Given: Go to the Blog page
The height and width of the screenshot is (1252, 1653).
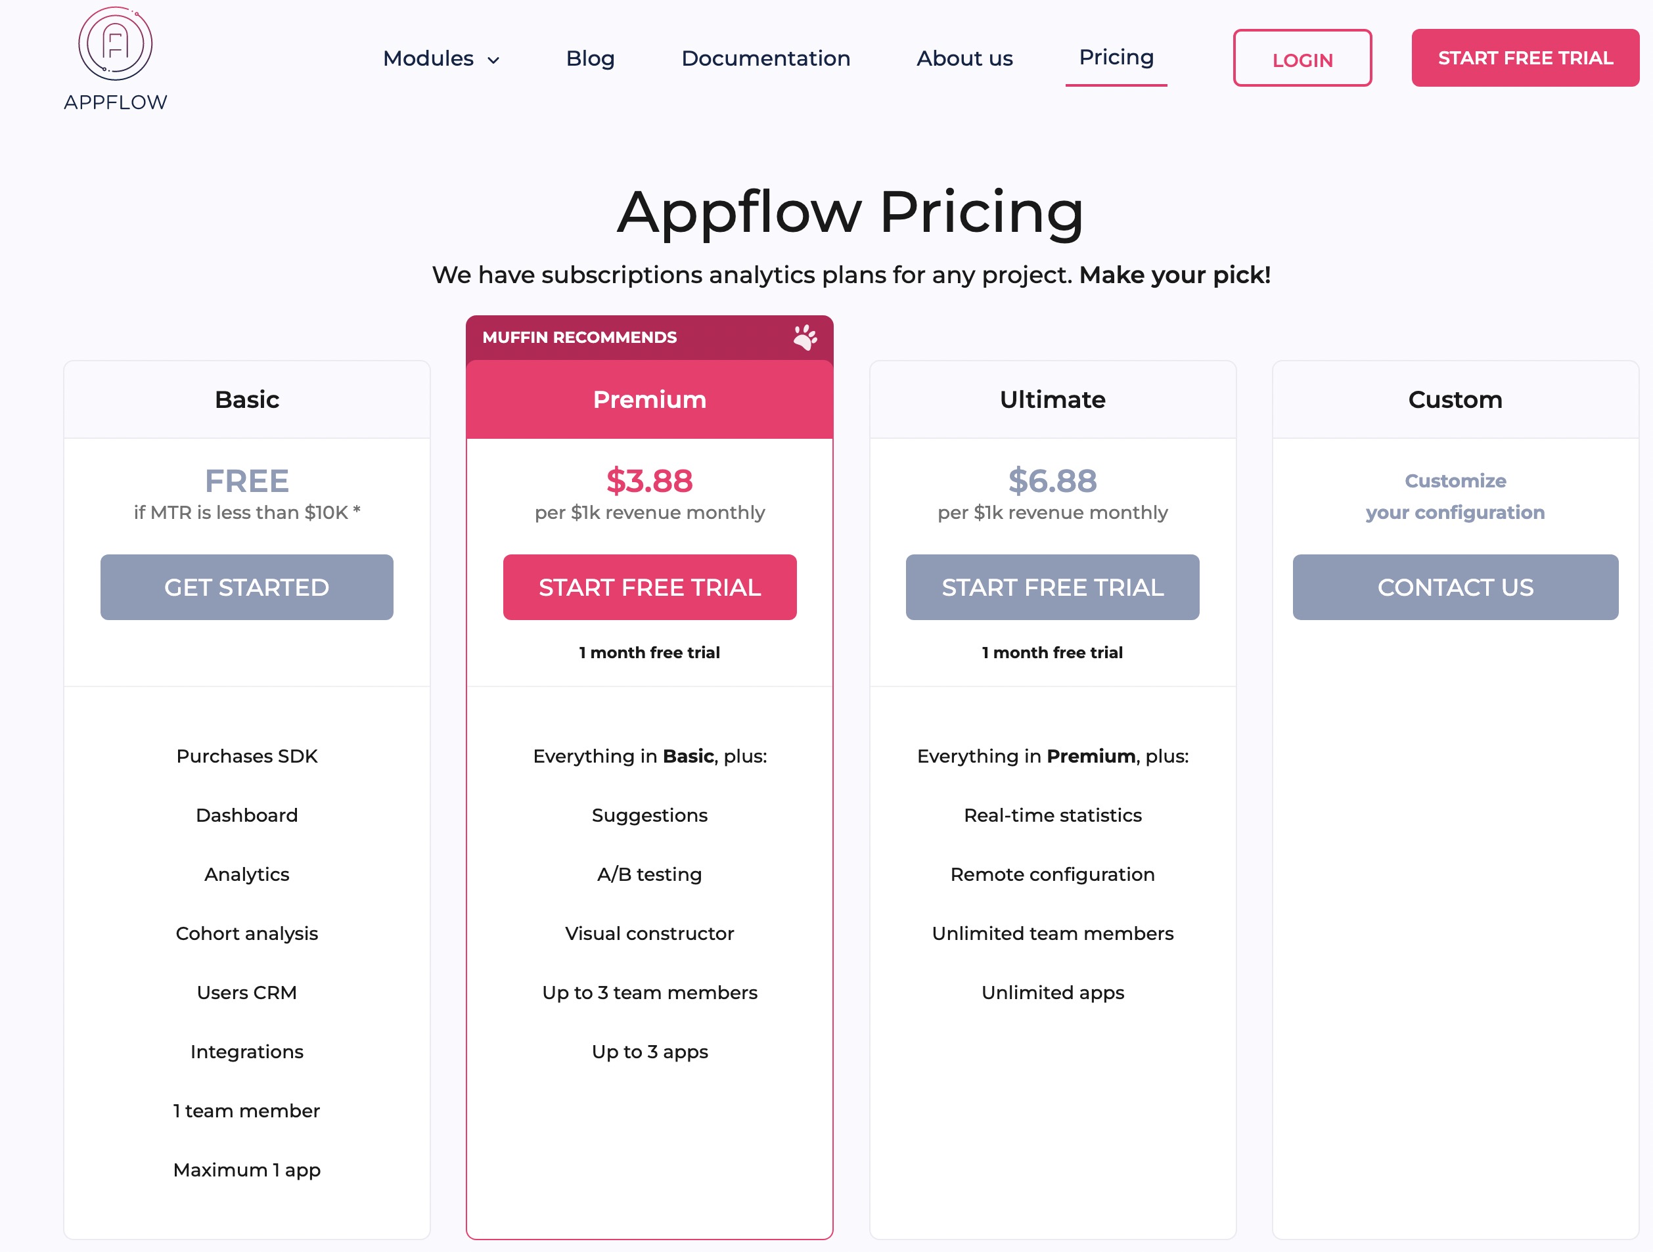Looking at the screenshot, I should pyautogui.click(x=589, y=58).
